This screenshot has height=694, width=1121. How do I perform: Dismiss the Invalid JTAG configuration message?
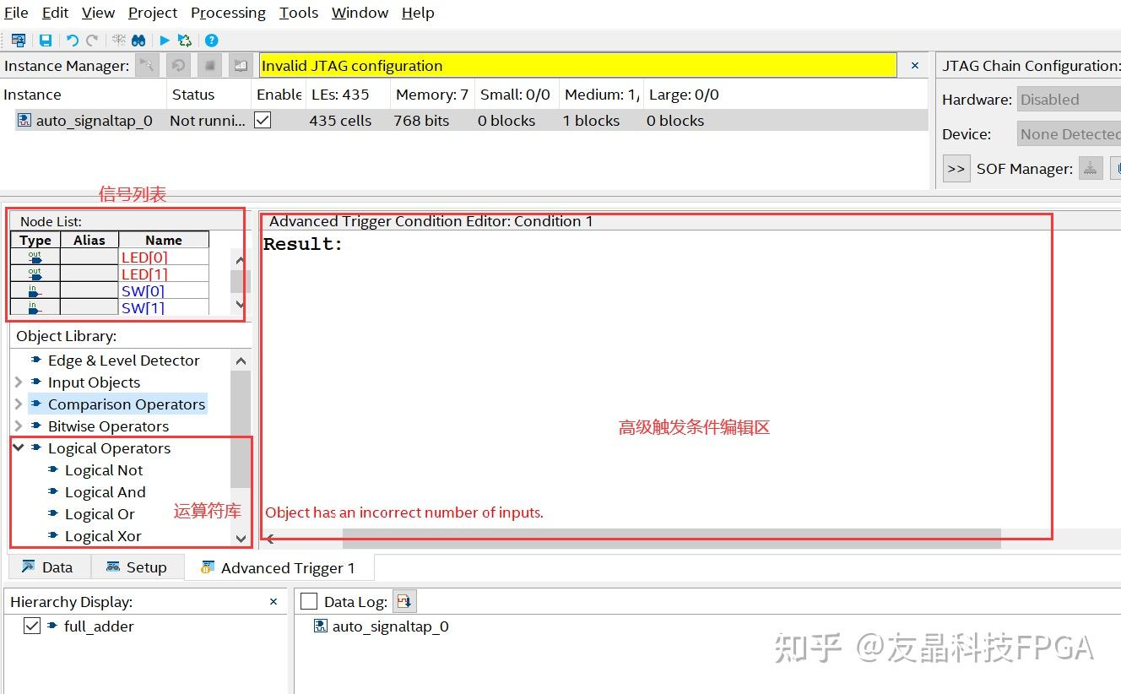pos(914,64)
